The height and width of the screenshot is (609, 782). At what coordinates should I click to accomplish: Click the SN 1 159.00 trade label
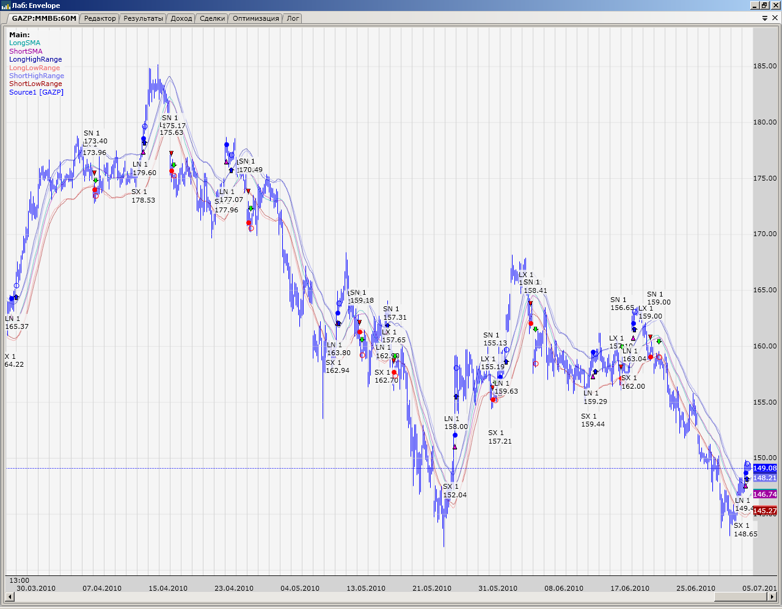pyautogui.click(x=659, y=298)
